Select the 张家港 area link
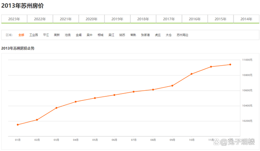 (145, 35)
